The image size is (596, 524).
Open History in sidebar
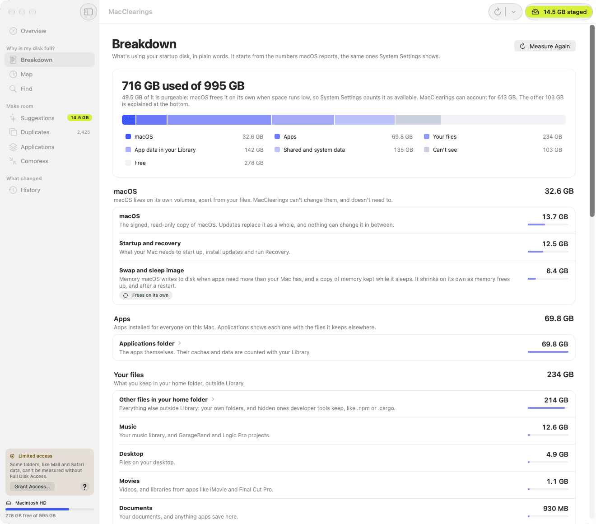pos(50,190)
